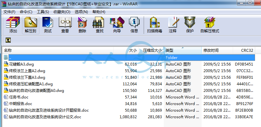
Task: Click the parent folder icon in list
Action: [6, 57]
